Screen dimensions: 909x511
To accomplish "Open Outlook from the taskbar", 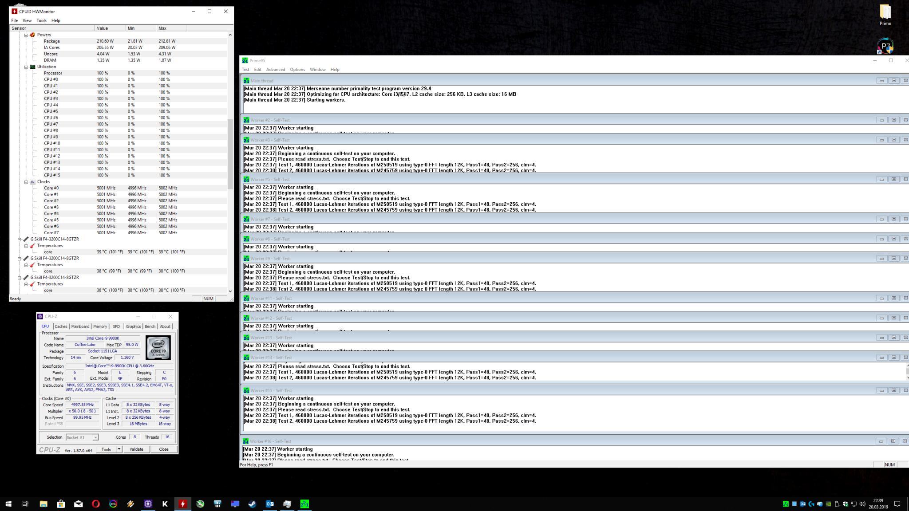I will pos(269,503).
